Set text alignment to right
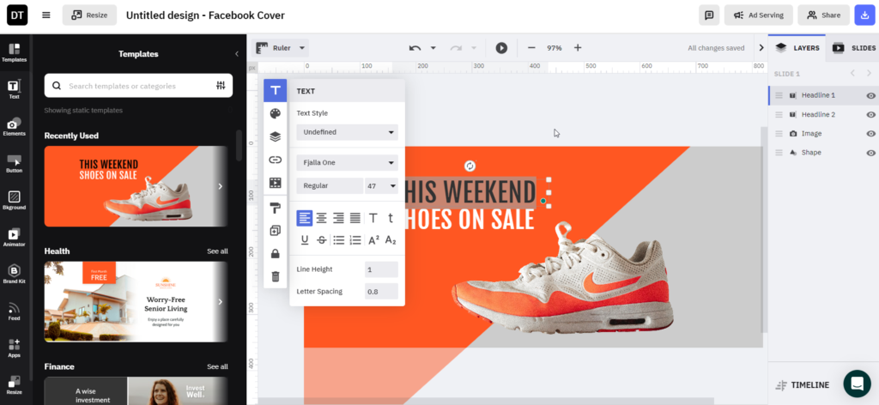Screen dimensions: 879x405 coord(338,218)
